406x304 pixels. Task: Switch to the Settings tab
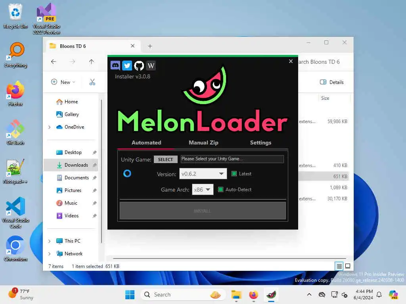[x=260, y=142]
